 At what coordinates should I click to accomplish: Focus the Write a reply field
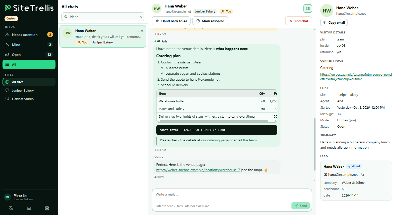click(232, 195)
